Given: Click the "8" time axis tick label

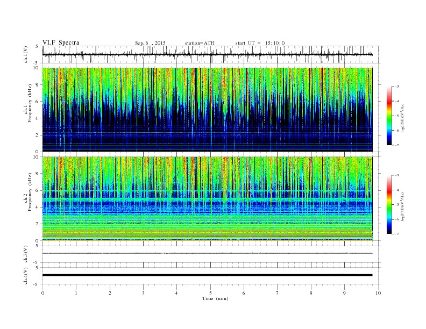Looking at the screenshot, I should point(311,293).
